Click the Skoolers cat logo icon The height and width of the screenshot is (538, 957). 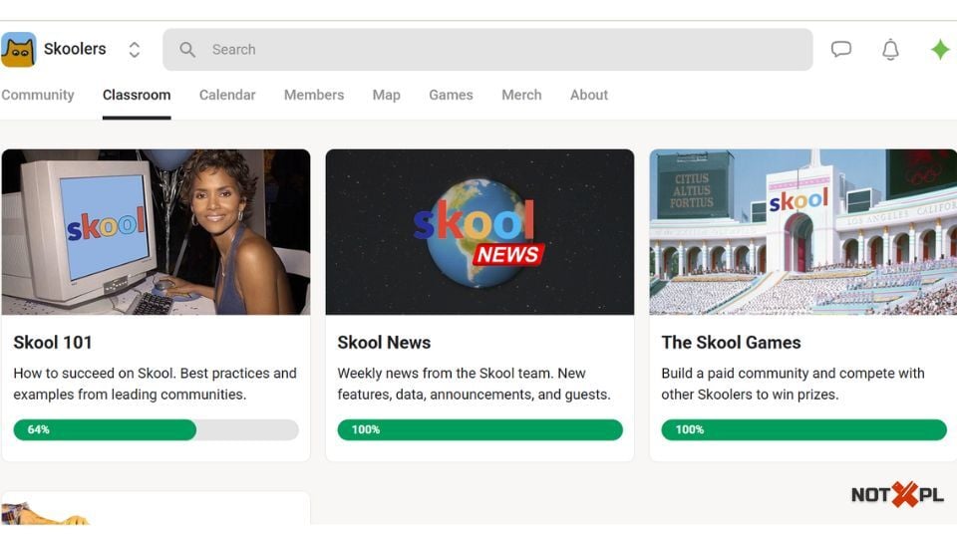[18, 50]
